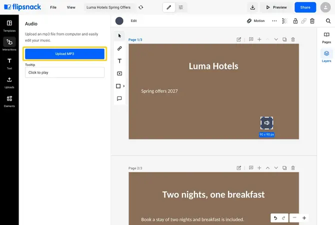
Task: Switch to pencil edit mode
Action: tap(169, 7)
